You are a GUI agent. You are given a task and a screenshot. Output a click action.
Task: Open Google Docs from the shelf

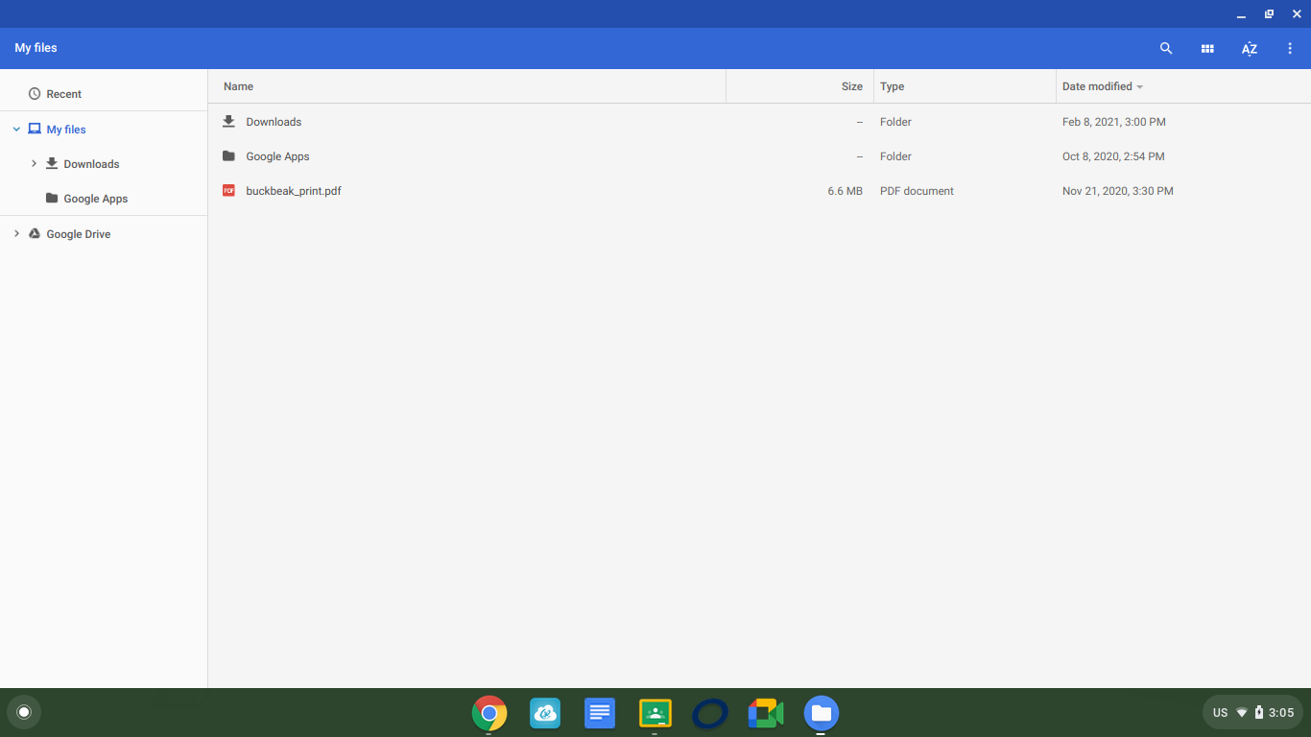click(x=600, y=713)
